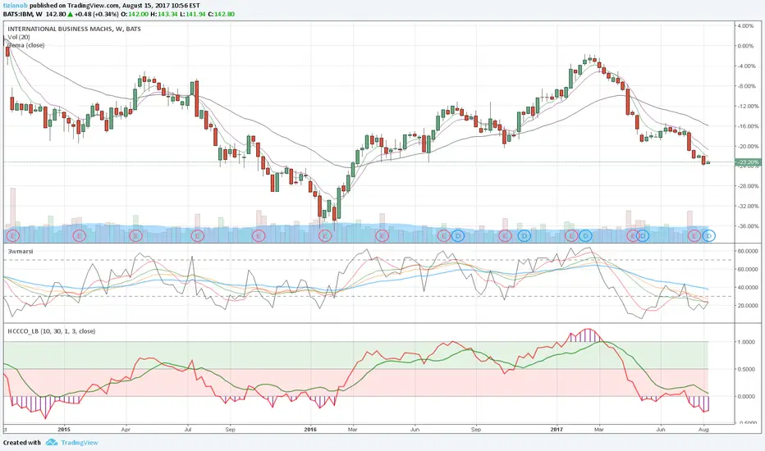Click the 2017 label on time axis
The height and width of the screenshot is (451, 765).
557,430
